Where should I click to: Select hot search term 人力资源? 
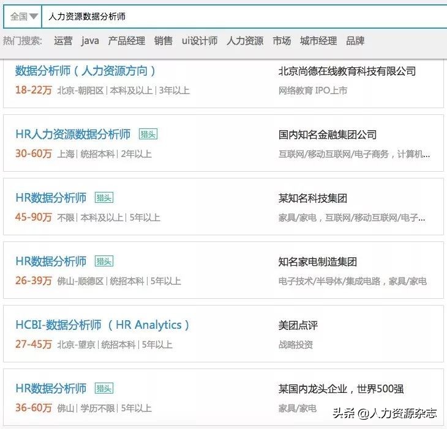(x=245, y=41)
